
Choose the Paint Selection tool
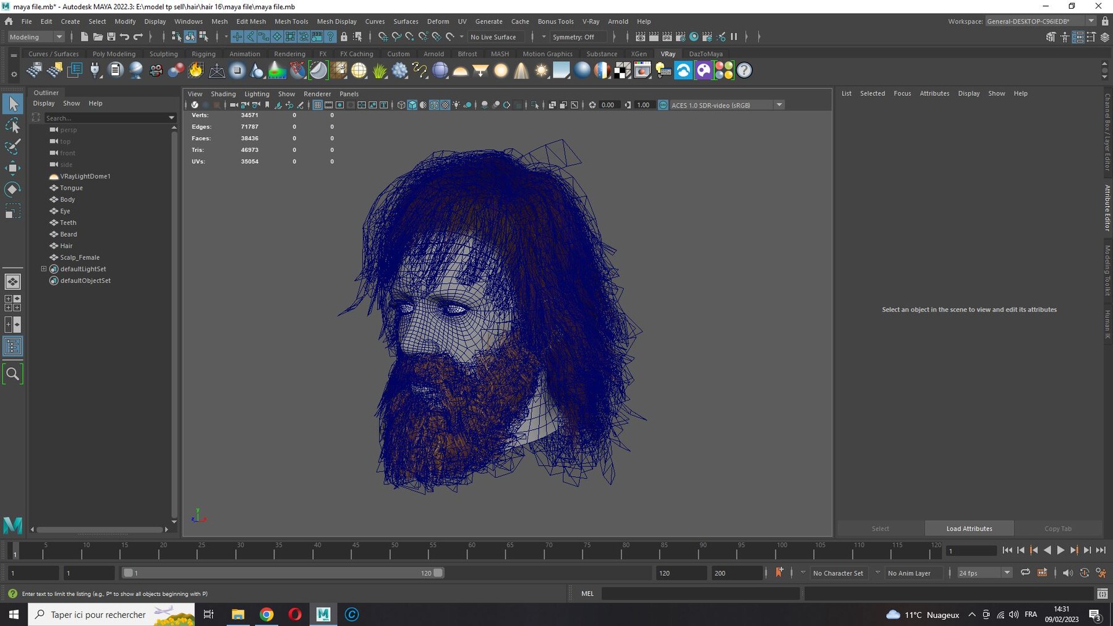pyautogui.click(x=12, y=146)
